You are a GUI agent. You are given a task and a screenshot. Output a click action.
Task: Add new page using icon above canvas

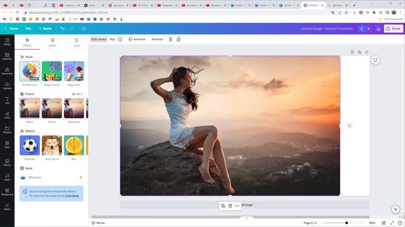[367, 52]
